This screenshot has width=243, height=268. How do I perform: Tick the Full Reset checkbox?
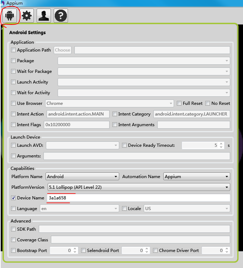tap(179, 103)
